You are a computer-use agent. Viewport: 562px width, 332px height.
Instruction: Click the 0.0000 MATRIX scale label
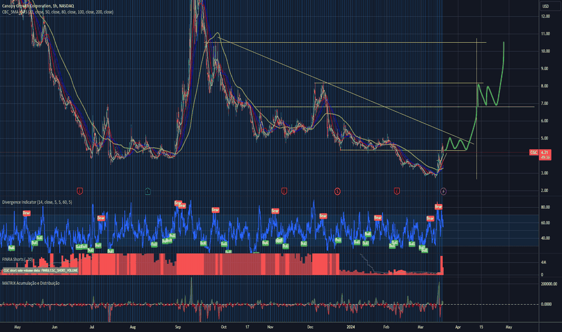[x=546, y=304]
